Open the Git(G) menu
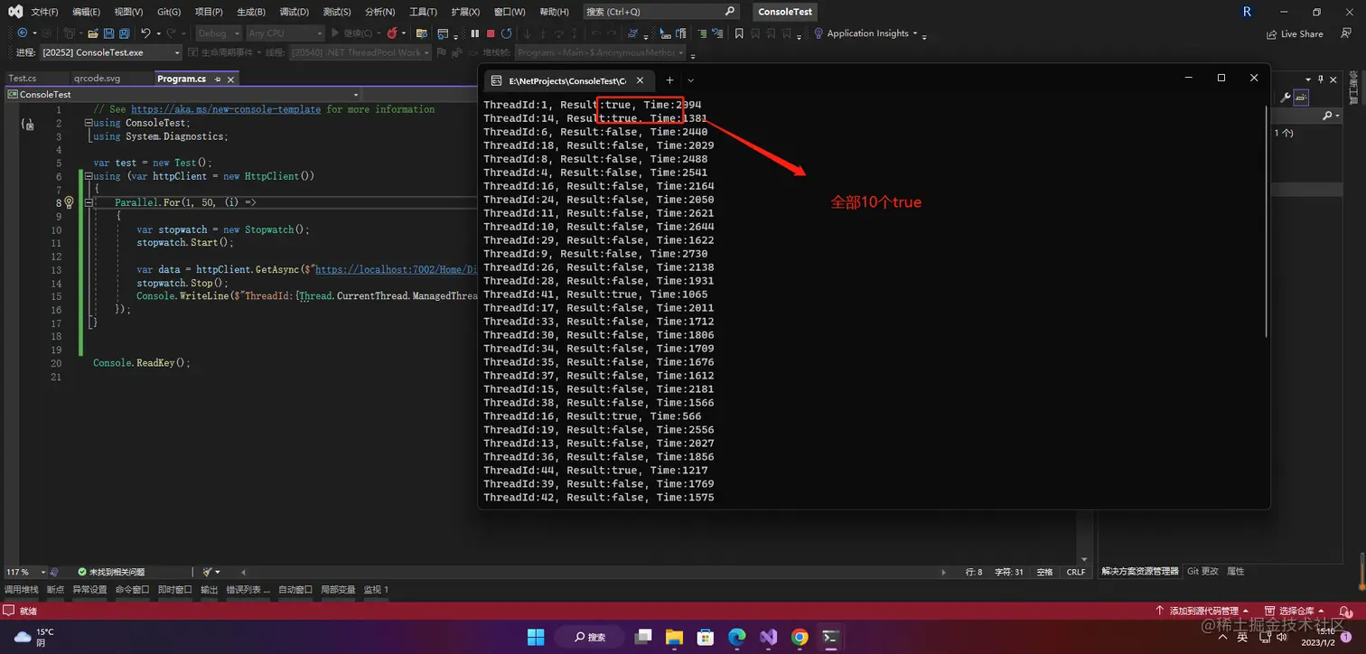Screen dimensions: 1366x654 [x=169, y=12]
